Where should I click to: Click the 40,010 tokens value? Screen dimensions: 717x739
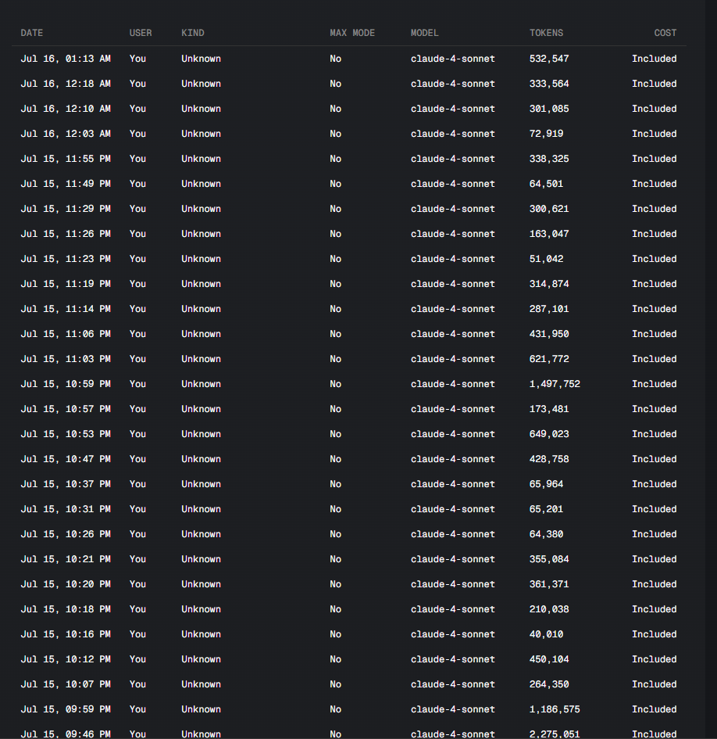click(x=546, y=634)
